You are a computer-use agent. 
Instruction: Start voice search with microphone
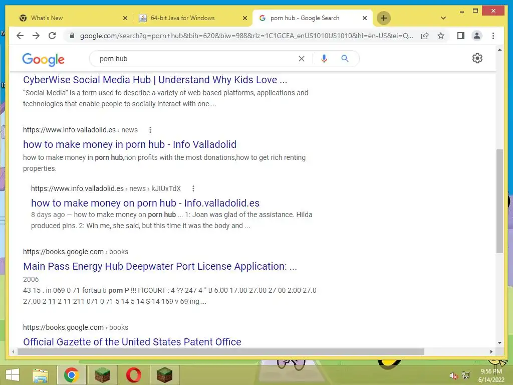coord(324,59)
